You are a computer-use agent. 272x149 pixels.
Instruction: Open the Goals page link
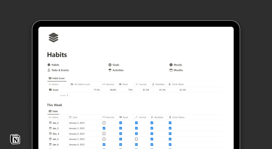[x=116, y=65]
